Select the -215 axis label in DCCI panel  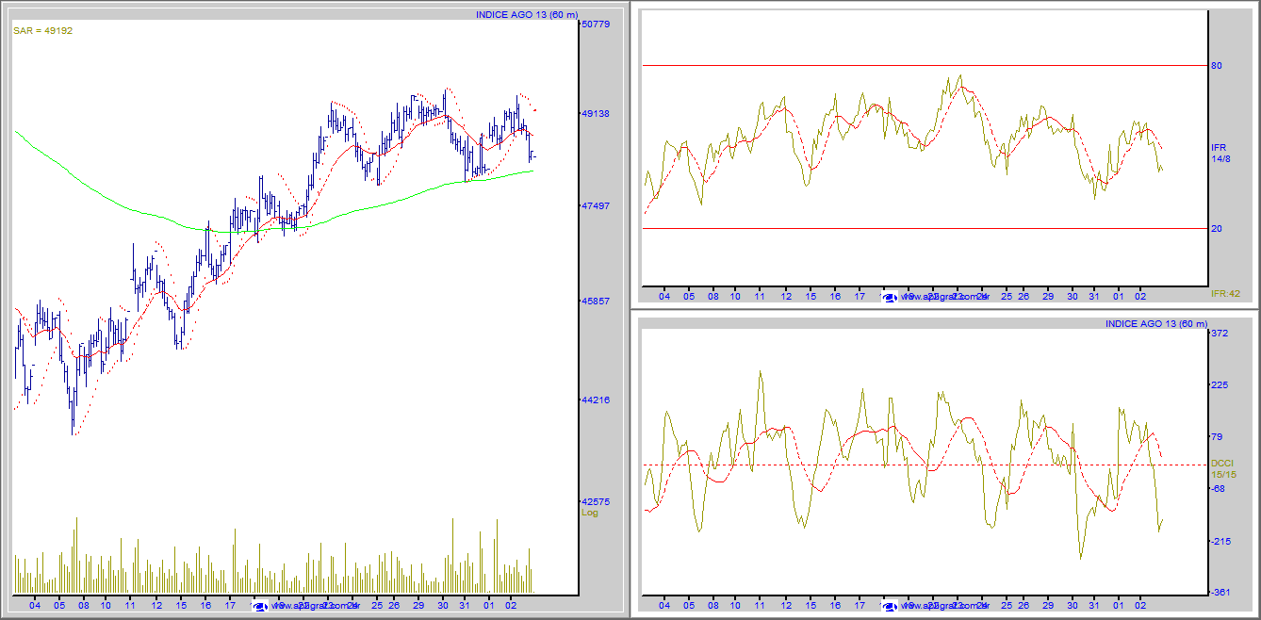[x=1220, y=541]
